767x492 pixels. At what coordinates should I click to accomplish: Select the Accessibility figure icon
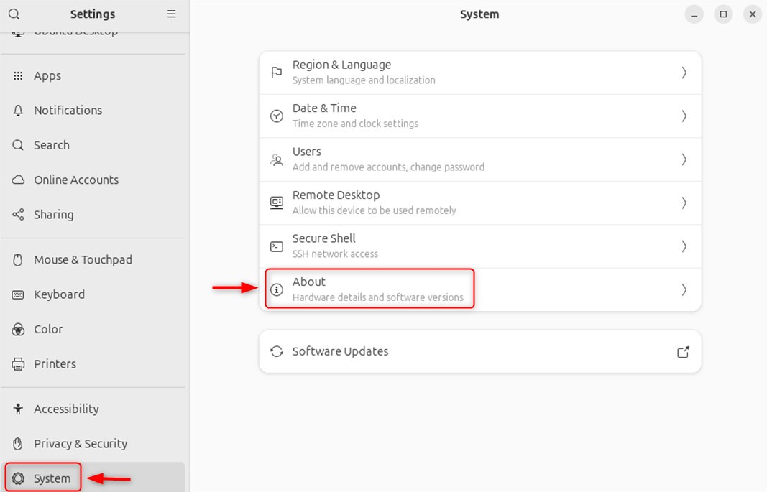coord(17,409)
